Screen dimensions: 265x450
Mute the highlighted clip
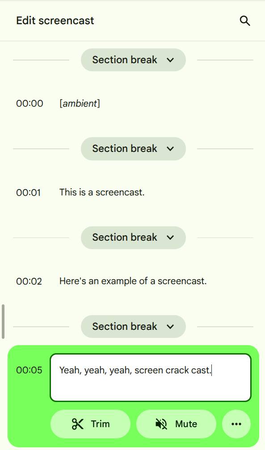point(176,424)
